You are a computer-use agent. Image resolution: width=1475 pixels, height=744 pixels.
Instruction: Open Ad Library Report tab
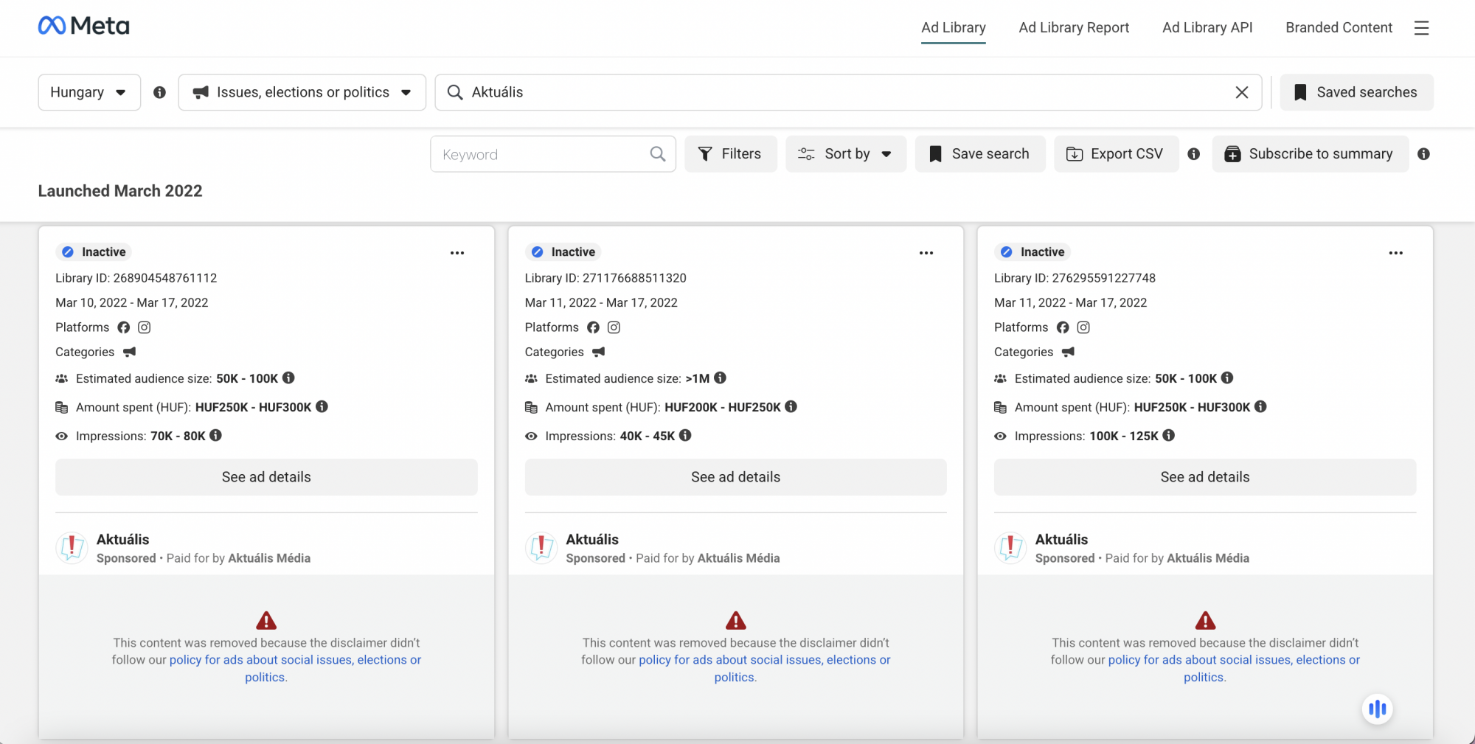(x=1074, y=27)
